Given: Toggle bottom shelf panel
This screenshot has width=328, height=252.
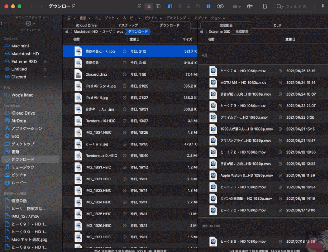Looking at the screenshot, I should (x=188, y=6).
